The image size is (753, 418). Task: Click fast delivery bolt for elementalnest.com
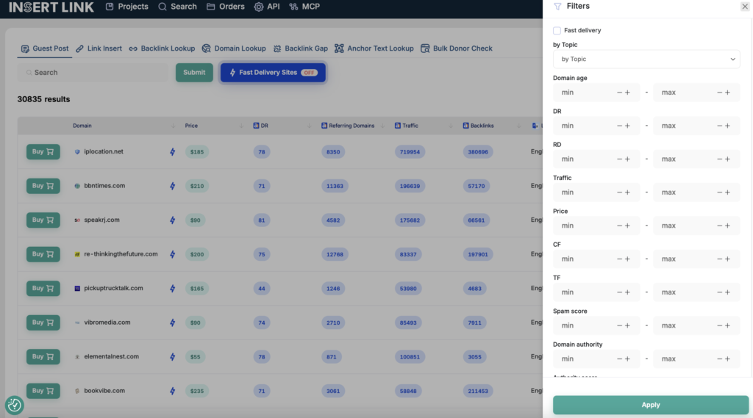pos(172,357)
